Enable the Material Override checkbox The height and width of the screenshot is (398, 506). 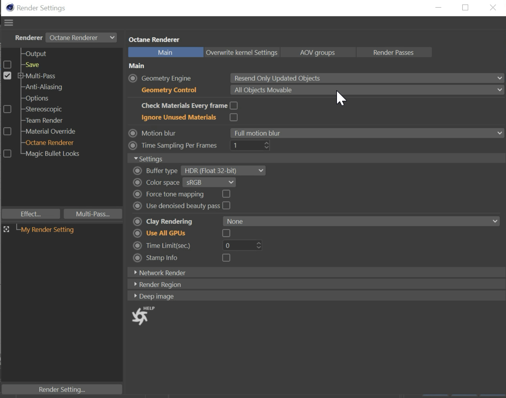click(x=7, y=132)
